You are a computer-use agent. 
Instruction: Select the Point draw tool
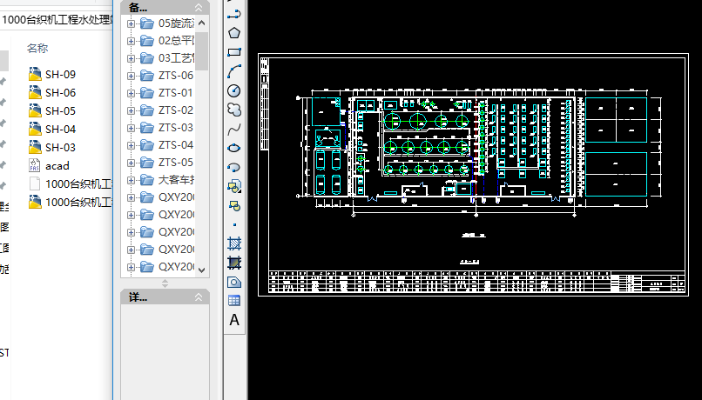click(x=234, y=225)
